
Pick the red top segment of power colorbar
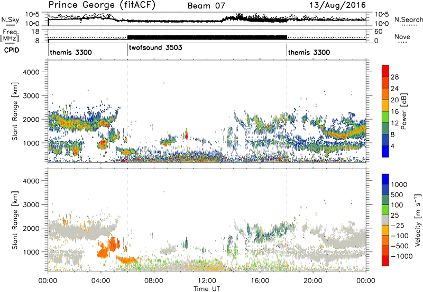385,71
